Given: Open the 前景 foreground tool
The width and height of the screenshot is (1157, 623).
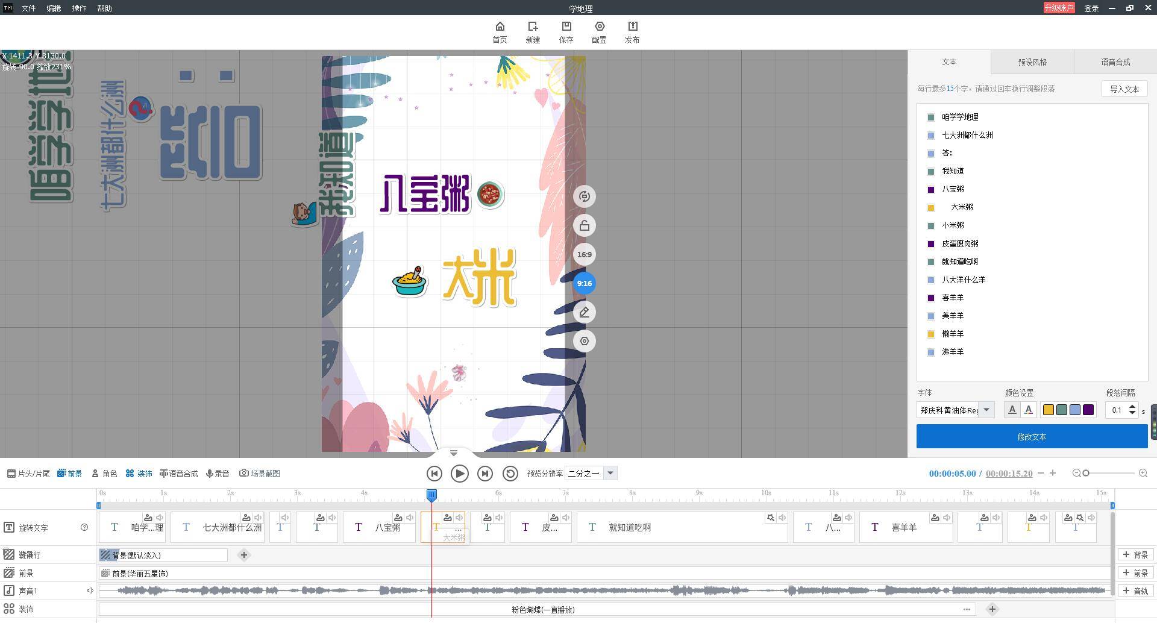Looking at the screenshot, I should 69,474.
